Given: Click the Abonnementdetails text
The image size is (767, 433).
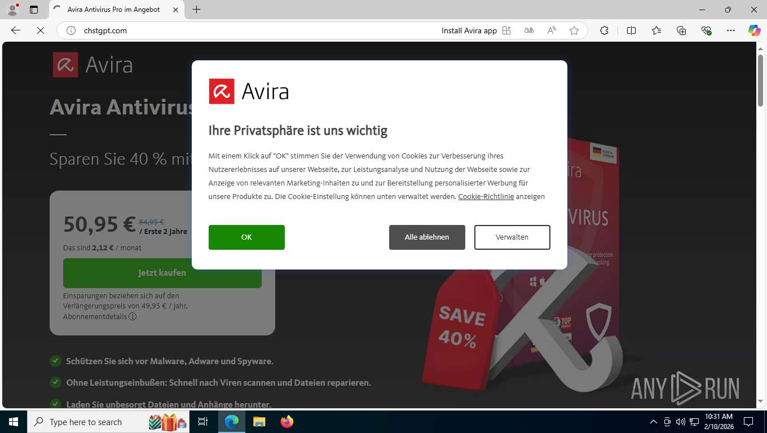Looking at the screenshot, I should 95,316.
